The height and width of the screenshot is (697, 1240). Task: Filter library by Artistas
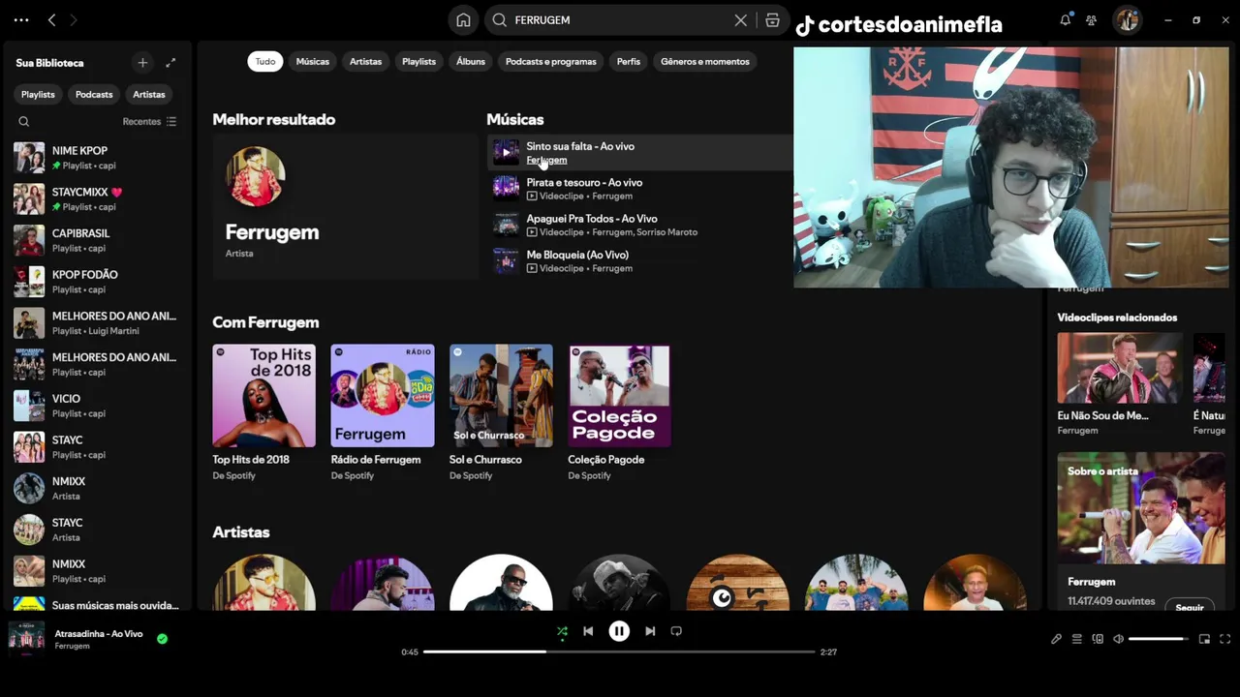coord(149,94)
